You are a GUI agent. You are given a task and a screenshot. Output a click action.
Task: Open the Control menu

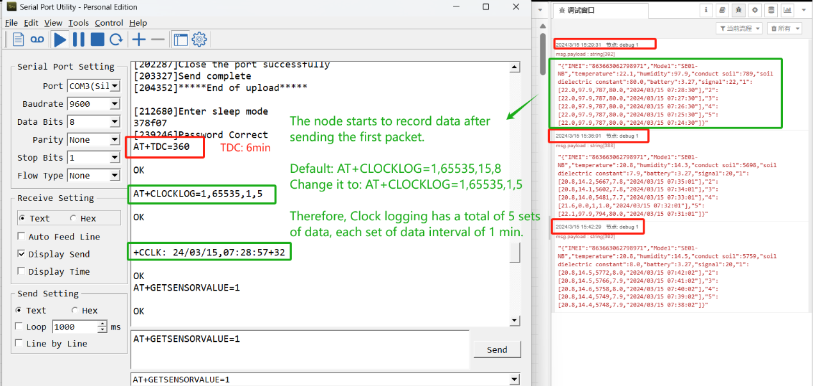pos(109,22)
